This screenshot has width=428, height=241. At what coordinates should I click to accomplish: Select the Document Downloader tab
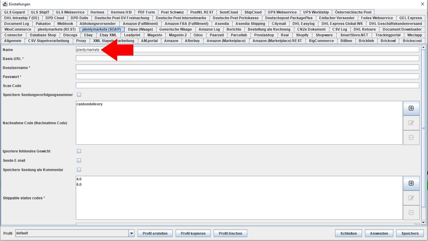coord(402,29)
